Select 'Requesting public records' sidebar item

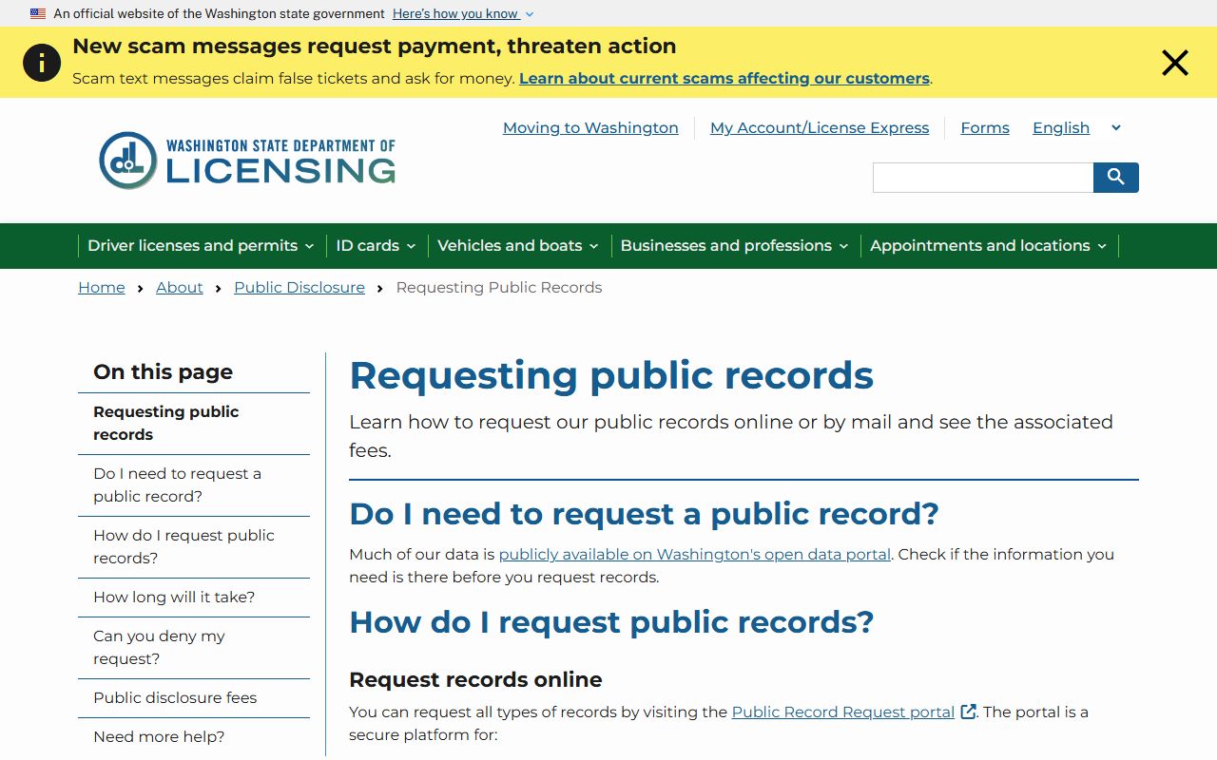[x=194, y=424]
